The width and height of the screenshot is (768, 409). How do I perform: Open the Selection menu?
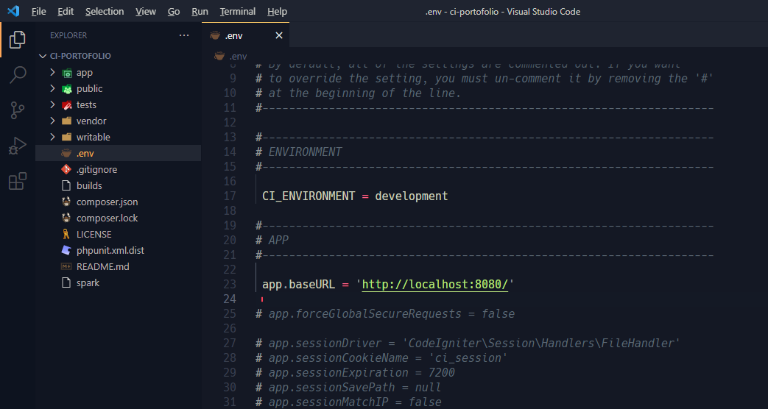[x=105, y=12]
